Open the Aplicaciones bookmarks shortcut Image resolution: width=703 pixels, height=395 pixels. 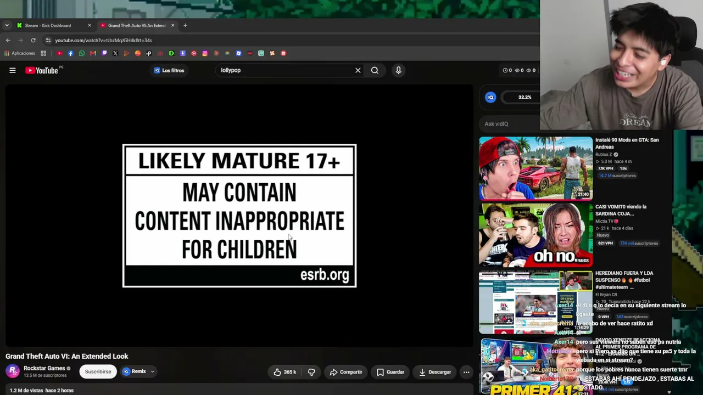click(20, 53)
